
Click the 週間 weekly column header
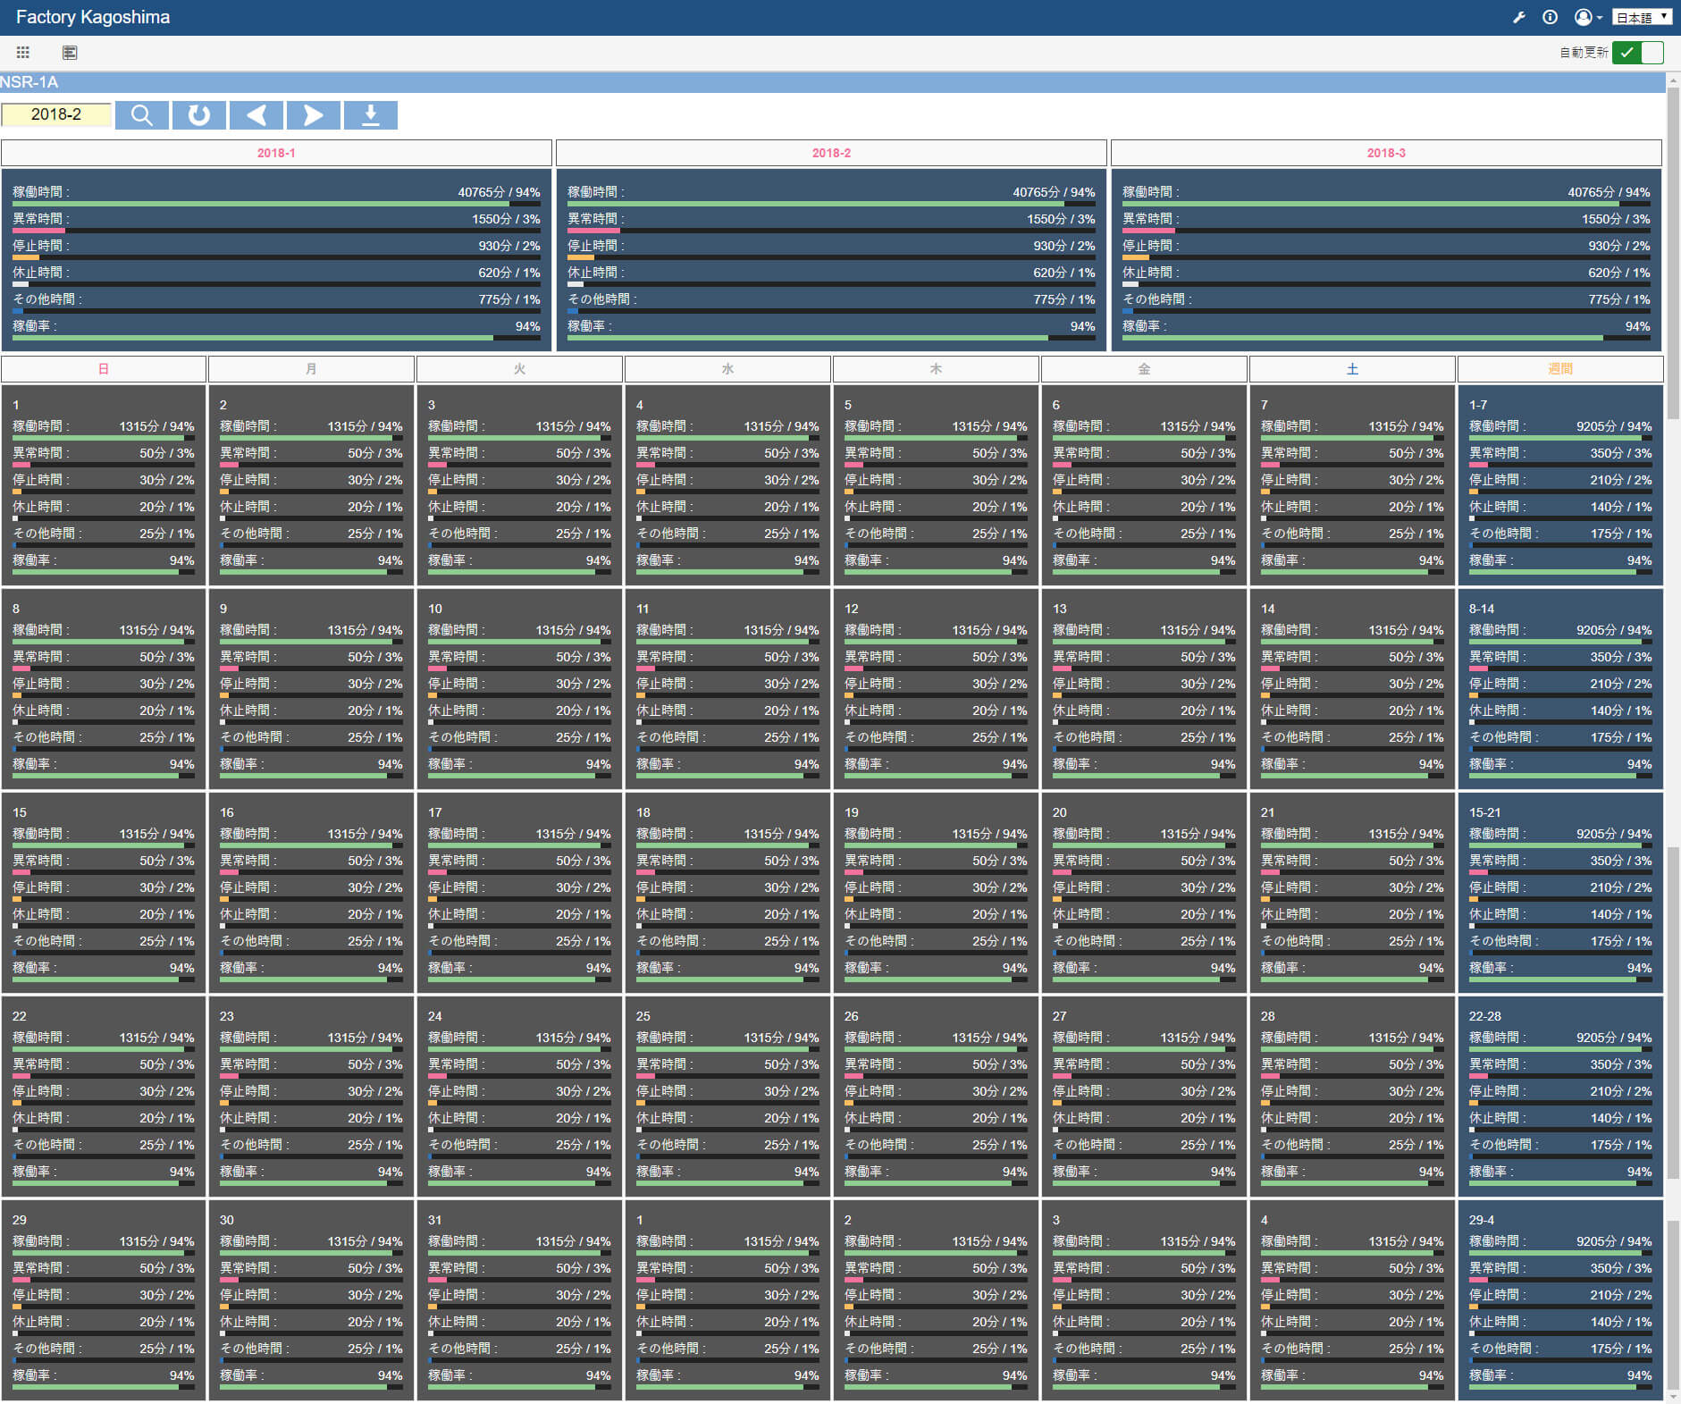[1560, 369]
